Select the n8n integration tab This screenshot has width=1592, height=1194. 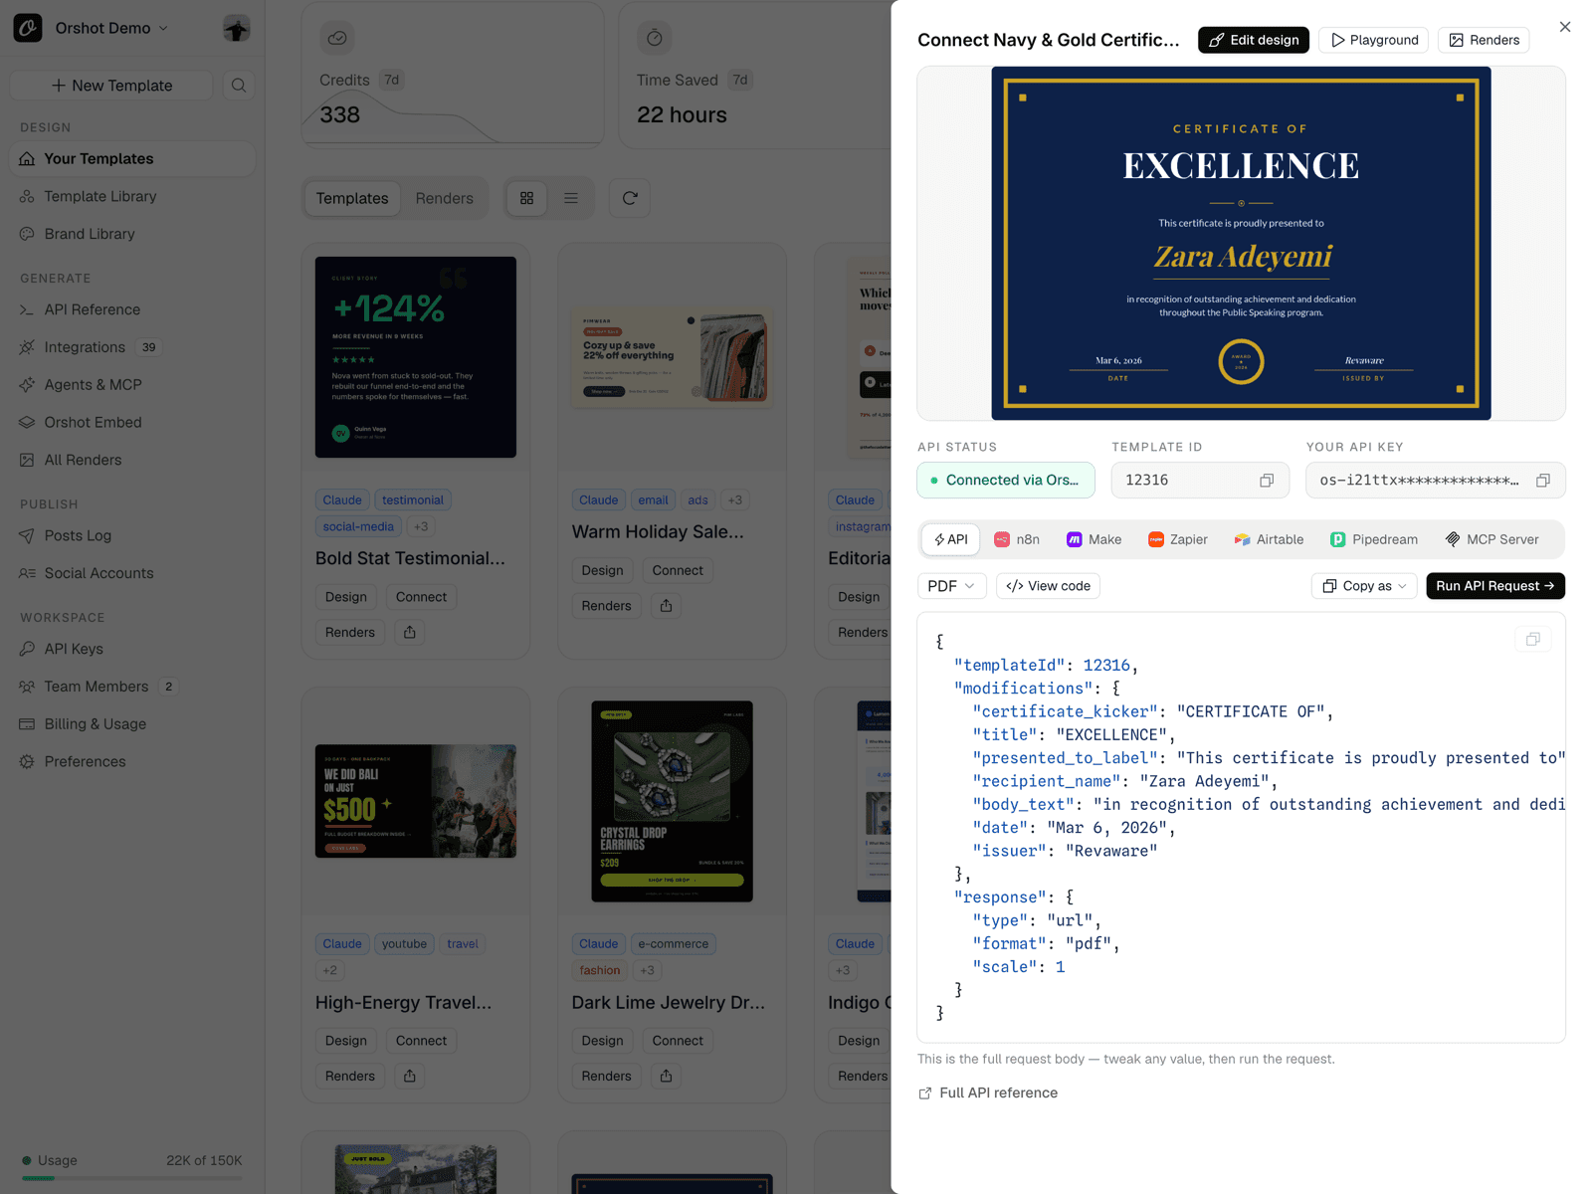1017,539
